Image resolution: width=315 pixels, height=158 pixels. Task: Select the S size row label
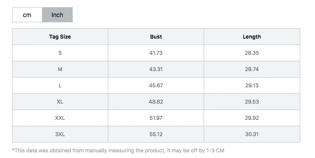pos(60,53)
